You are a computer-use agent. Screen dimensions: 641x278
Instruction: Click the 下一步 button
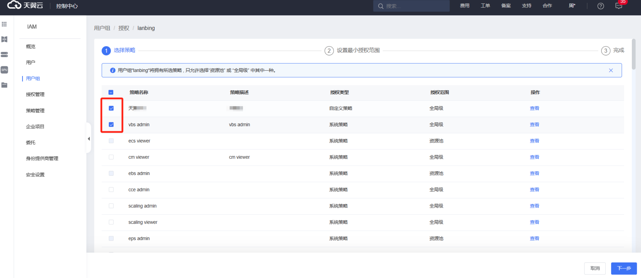coord(624,268)
